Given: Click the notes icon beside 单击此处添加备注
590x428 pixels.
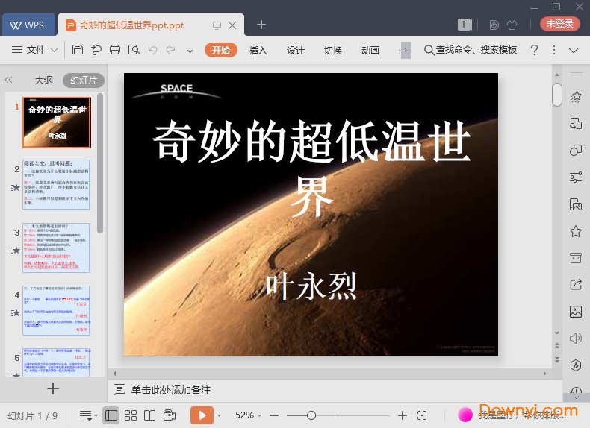Looking at the screenshot, I should pos(119,390).
